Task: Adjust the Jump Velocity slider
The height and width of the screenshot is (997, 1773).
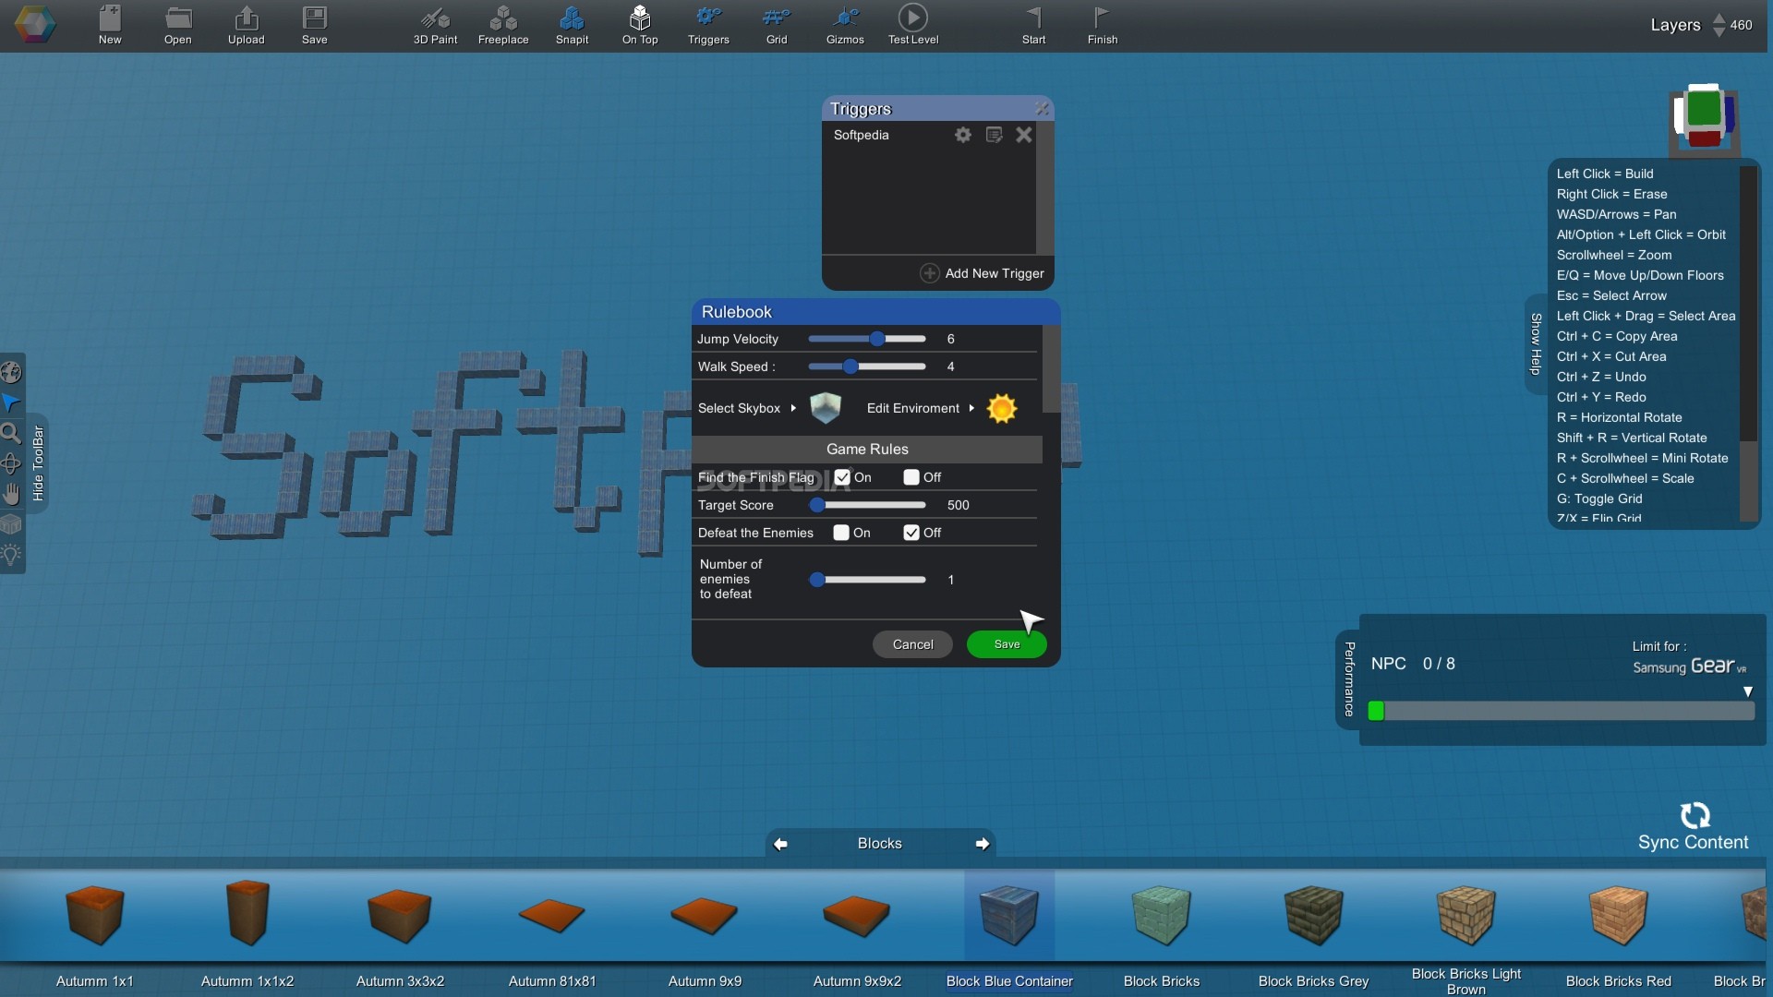Action: [x=877, y=339]
